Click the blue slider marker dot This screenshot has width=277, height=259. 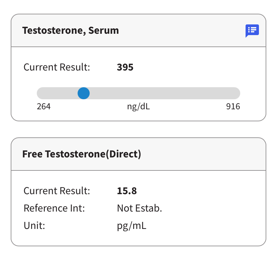[x=83, y=93]
